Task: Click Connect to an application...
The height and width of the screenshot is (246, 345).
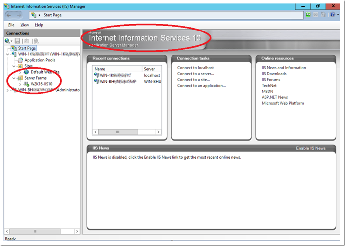Action: point(202,86)
